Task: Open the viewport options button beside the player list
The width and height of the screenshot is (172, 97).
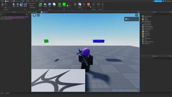Action: 137,15
